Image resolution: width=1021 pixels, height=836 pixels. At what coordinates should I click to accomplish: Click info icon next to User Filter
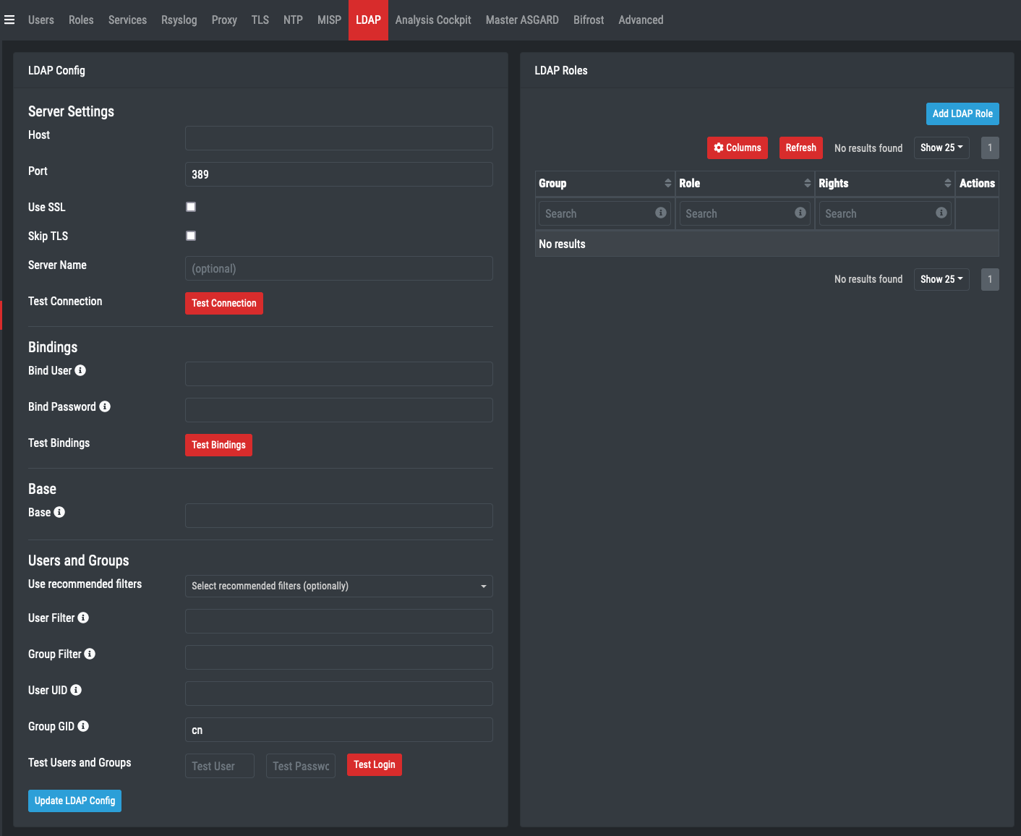tap(83, 618)
